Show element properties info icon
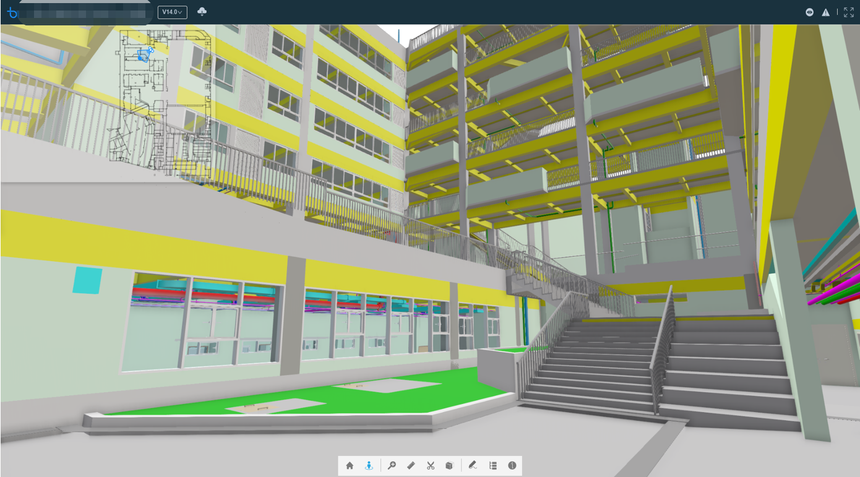This screenshot has width=860, height=477. [x=512, y=466]
